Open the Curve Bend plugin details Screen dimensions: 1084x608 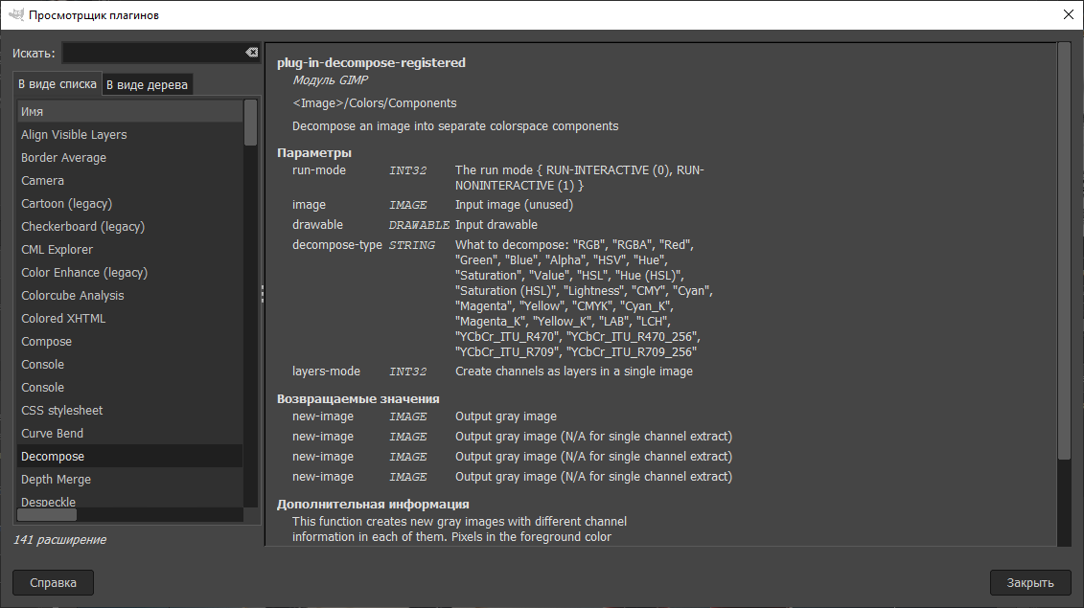pos(52,434)
